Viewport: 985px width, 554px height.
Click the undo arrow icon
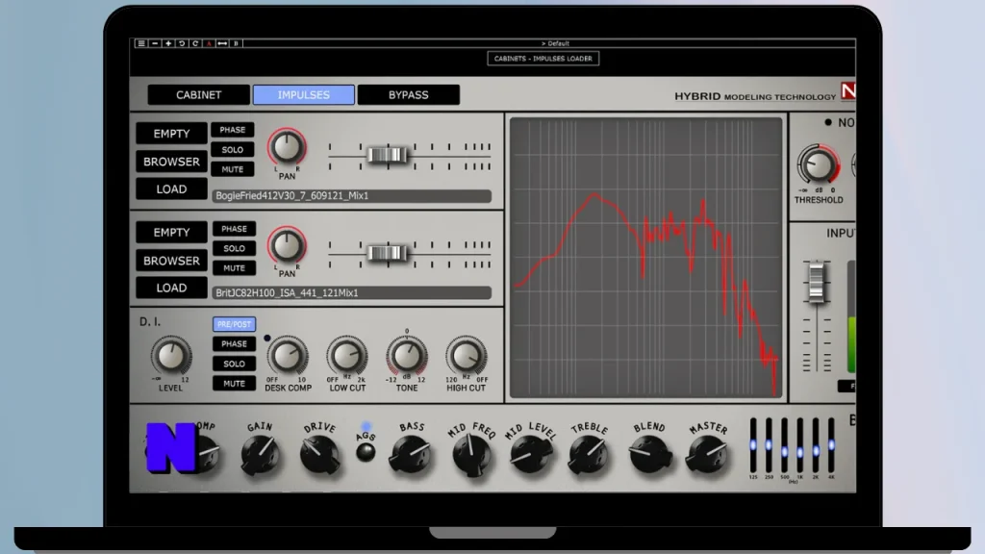point(182,43)
